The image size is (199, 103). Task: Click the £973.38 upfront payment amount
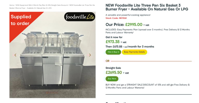point(112,42)
